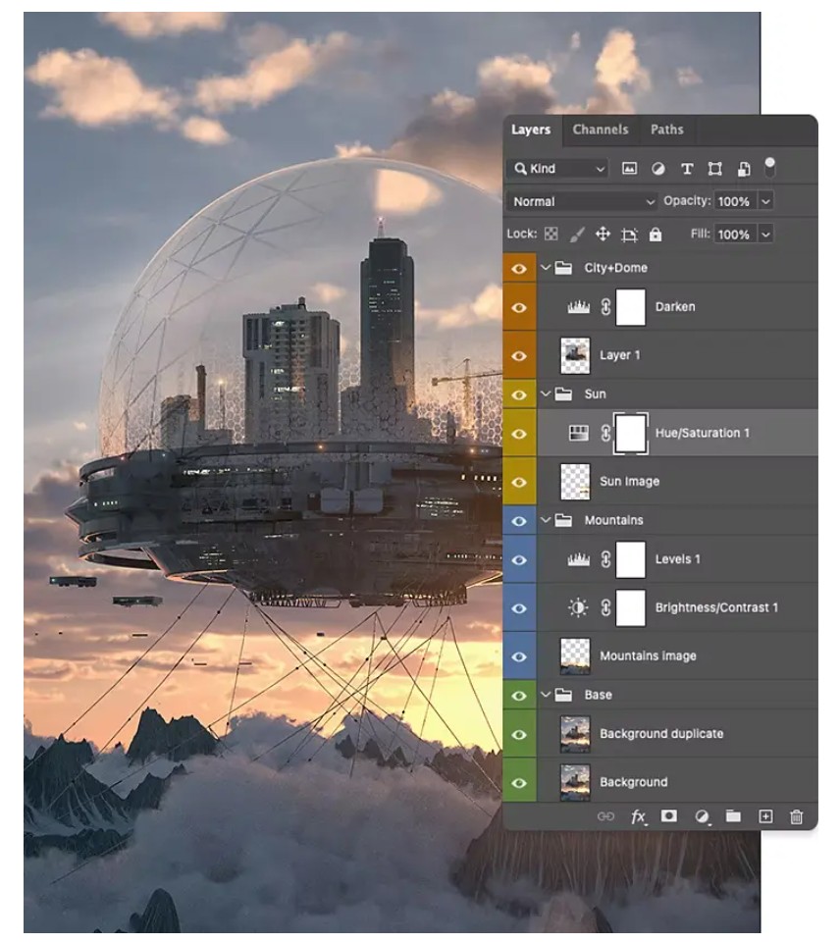Hide the Base group
The image size is (840, 943).
pos(519,695)
